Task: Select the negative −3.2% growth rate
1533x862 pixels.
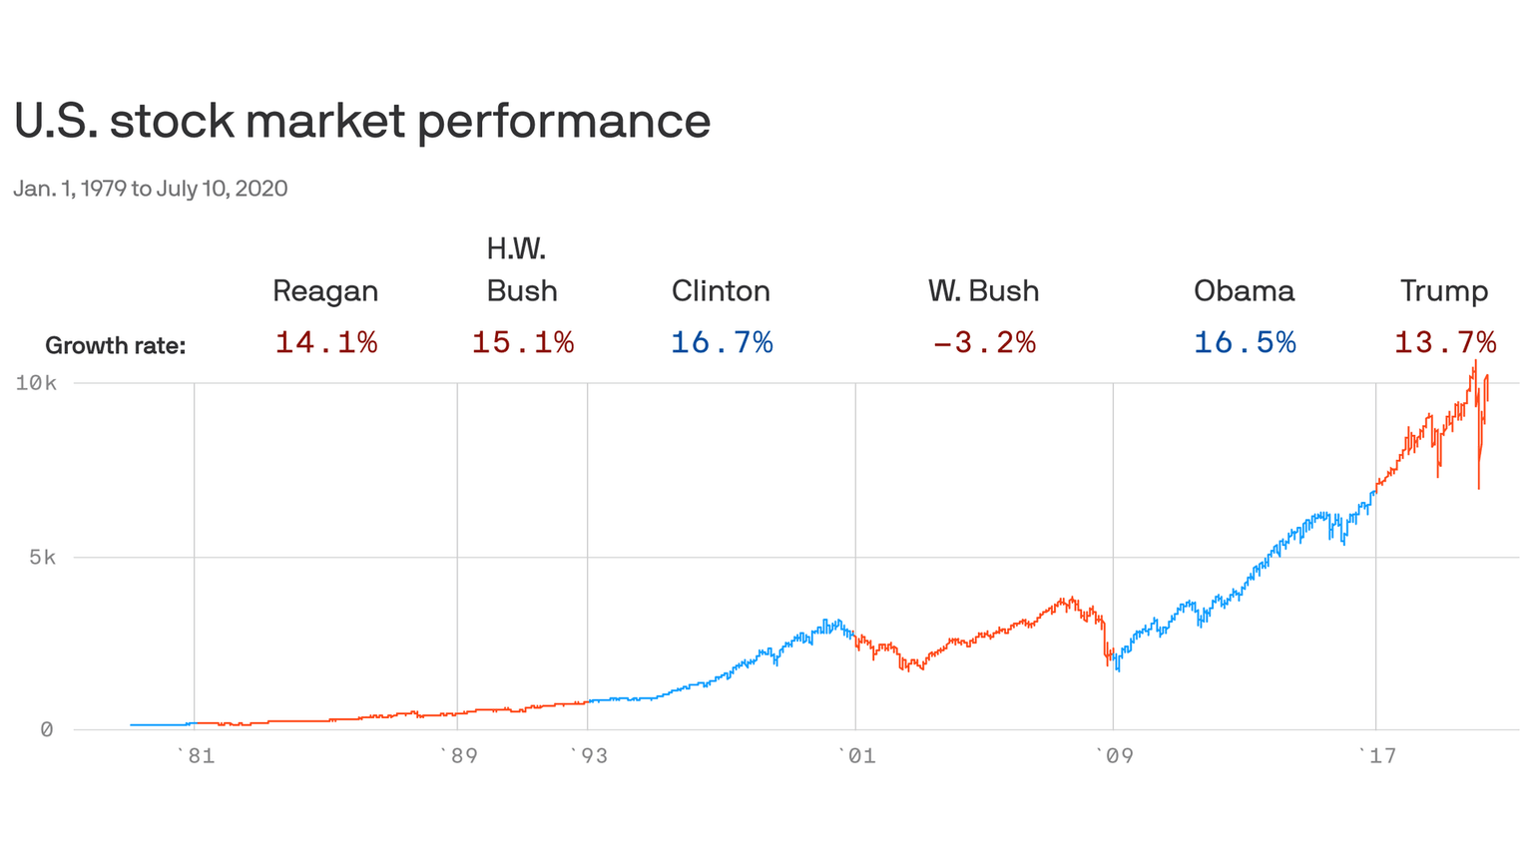Action: coord(984,343)
